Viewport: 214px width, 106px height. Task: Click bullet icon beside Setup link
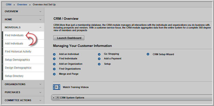[x=99, y=64]
